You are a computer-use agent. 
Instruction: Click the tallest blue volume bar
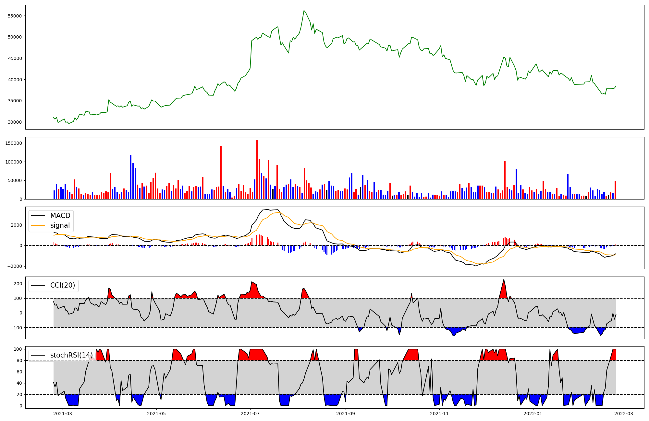click(131, 176)
